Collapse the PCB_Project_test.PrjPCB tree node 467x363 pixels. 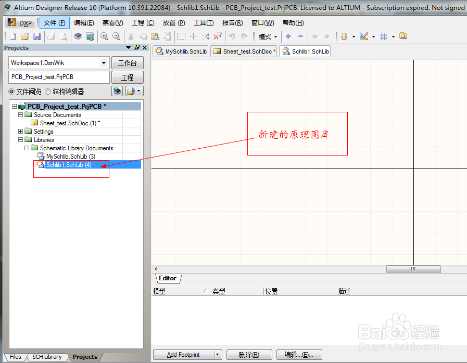click(14, 106)
